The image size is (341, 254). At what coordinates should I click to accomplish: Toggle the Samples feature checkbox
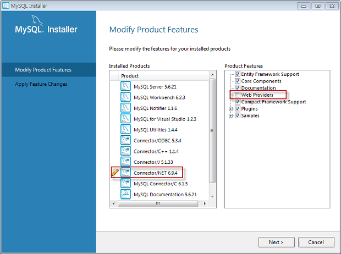click(238, 115)
